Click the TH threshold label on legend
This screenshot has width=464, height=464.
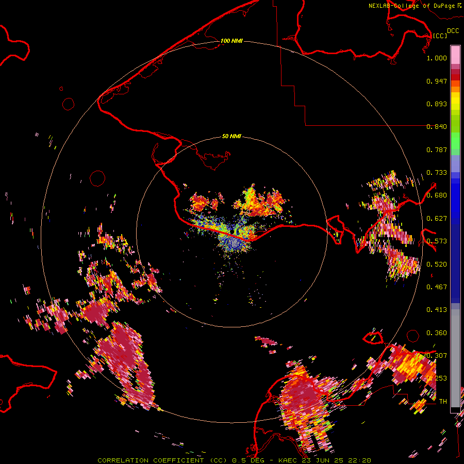coord(443,402)
